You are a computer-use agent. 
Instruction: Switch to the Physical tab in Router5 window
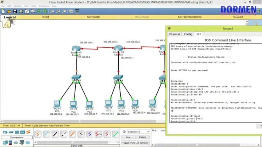tap(174, 34)
